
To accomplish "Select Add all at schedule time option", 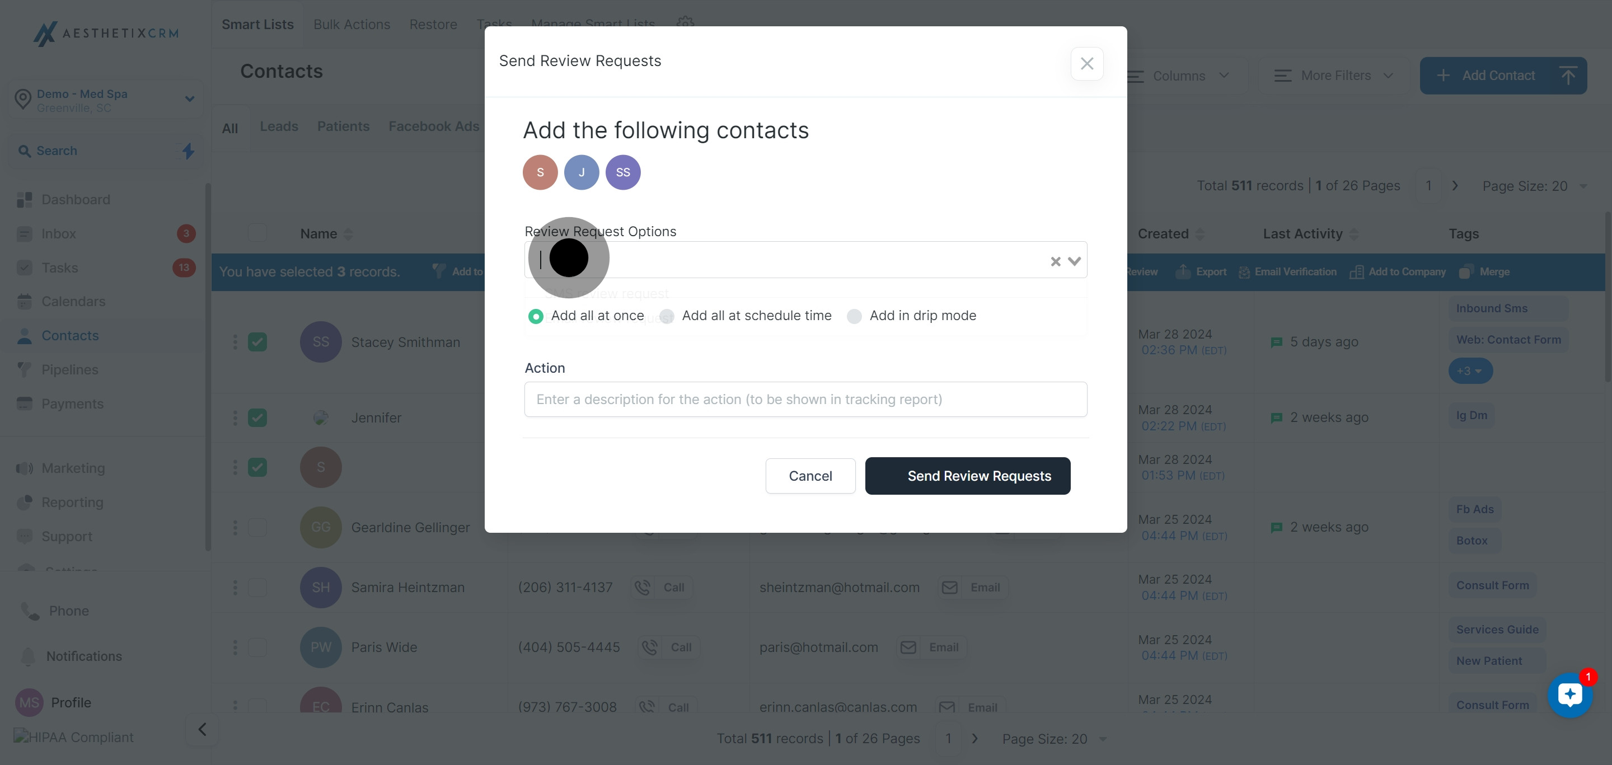I will click(667, 317).
